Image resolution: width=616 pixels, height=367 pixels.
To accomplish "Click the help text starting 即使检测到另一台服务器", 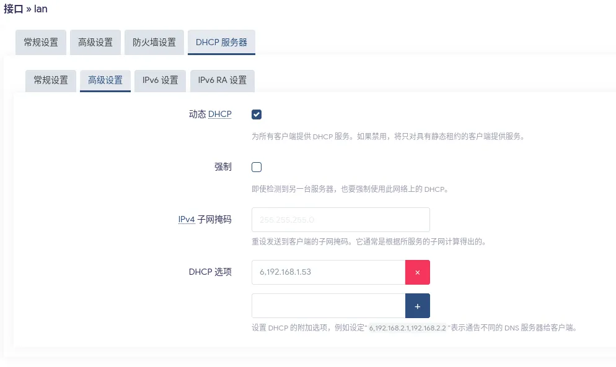I will click(350, 189).
